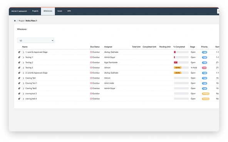The image size is (228, 142).
Task: Click High priority badge for Testing 1
Action: click(x=205, y=57)
